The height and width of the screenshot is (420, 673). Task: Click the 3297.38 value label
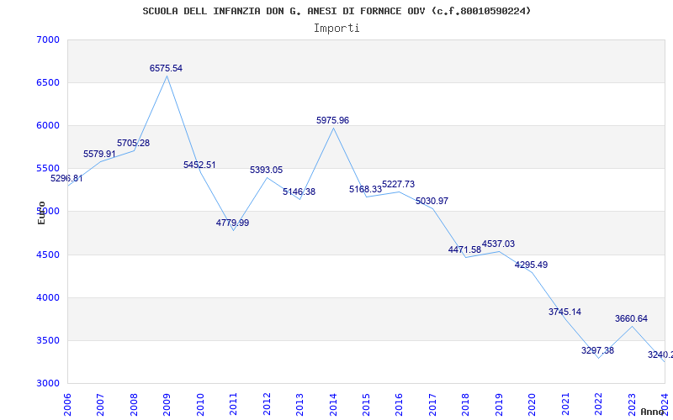click(x=598, y=350)
